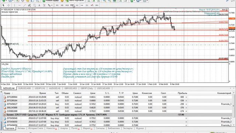
Task: Select the text label tool
Action: click(x=44, y=5)
